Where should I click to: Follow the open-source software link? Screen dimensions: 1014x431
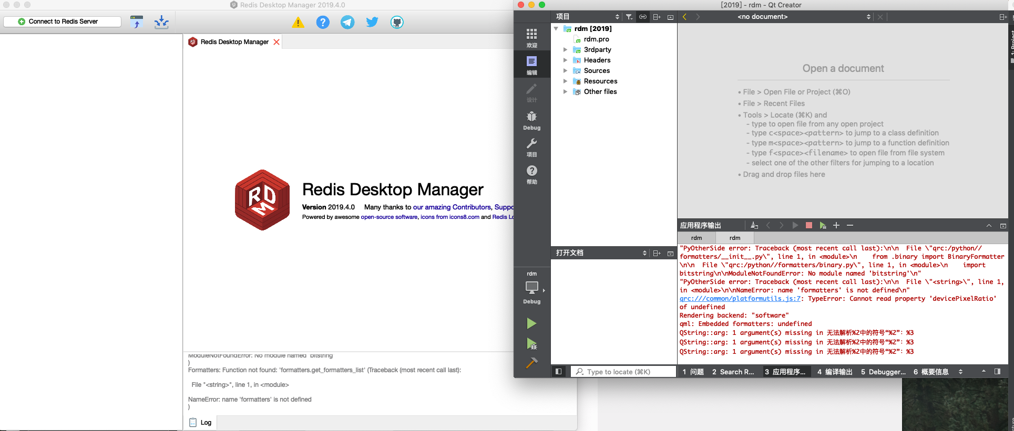click(x=389, y=217)
